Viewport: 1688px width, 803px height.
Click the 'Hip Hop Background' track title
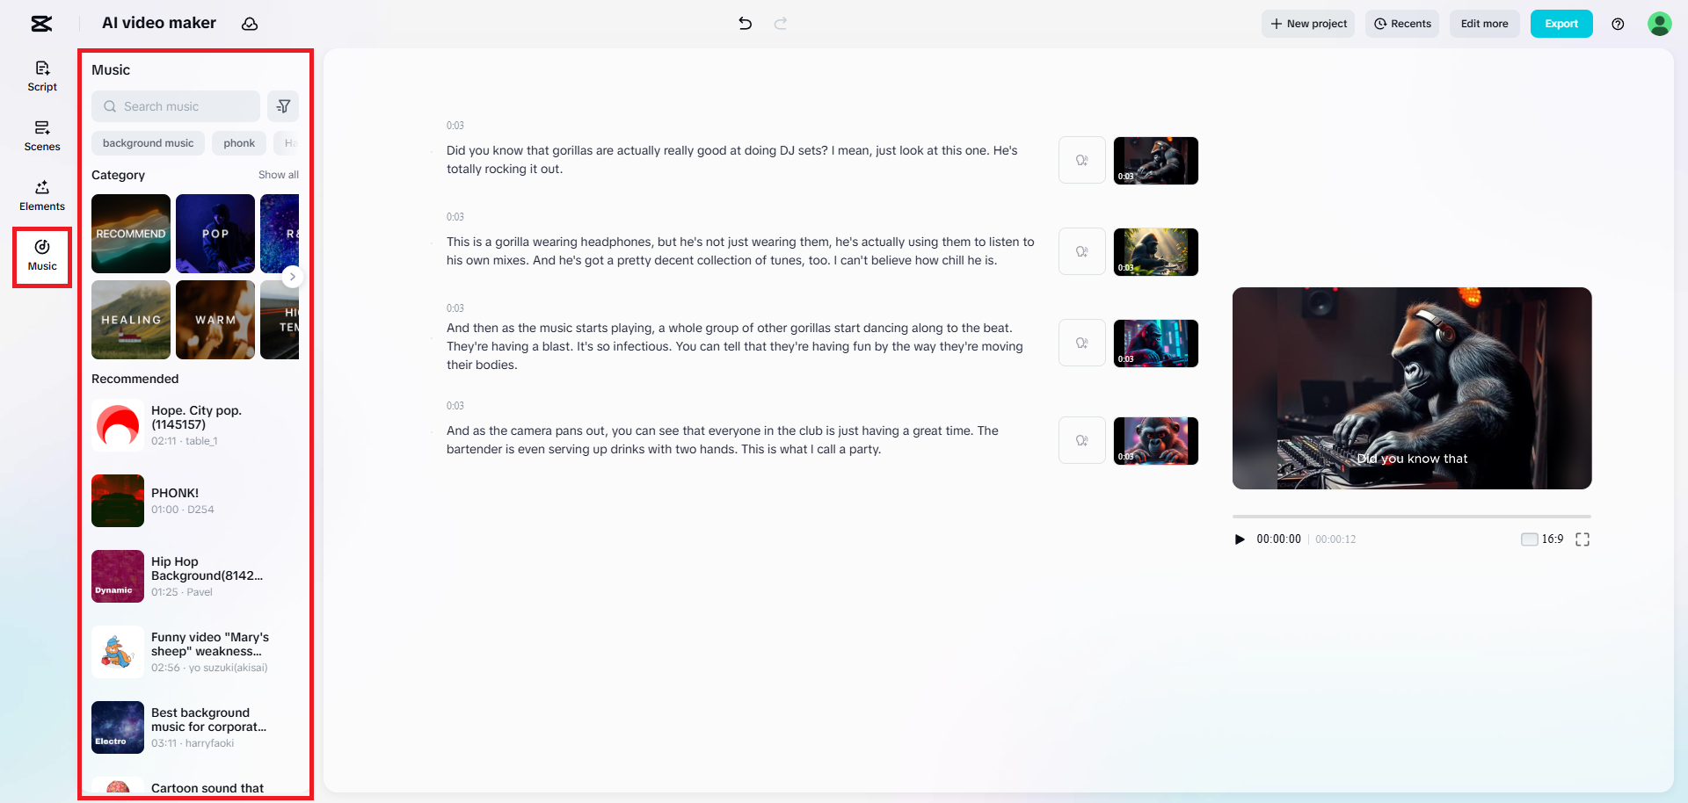click(207, 568)
